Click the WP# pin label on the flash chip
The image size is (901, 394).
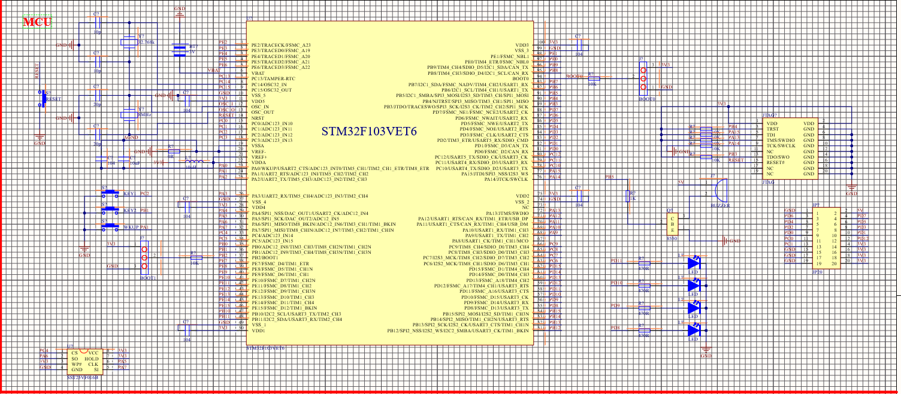pyautogui.click(x=76, y=364)
